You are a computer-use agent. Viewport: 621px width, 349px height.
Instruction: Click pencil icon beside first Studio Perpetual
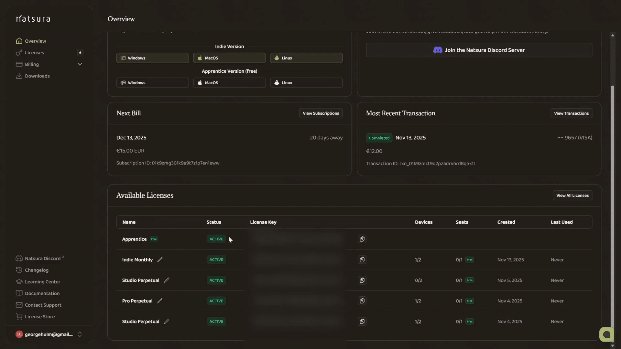[167, 280]
